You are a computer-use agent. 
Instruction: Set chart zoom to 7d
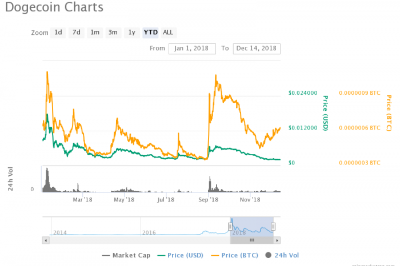pyautogui.click(x=76, y=33)
